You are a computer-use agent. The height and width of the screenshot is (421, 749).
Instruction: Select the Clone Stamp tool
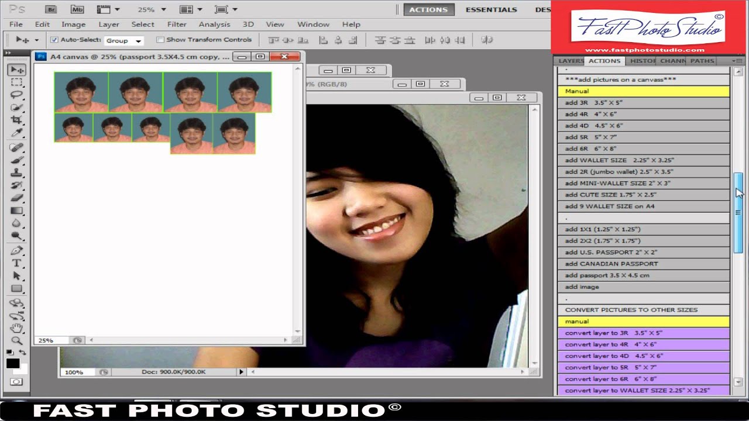click(x=16, y=172)
